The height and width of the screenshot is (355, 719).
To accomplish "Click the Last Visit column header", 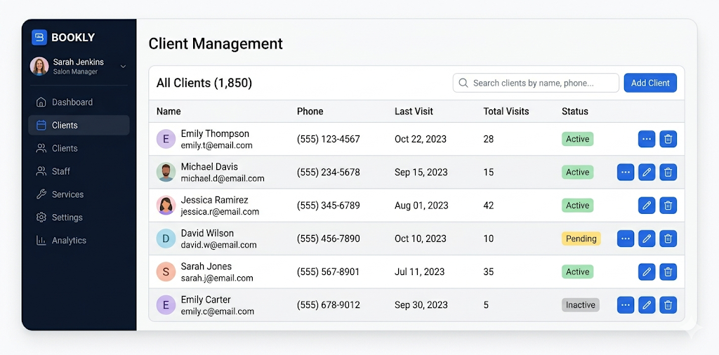I will [414, 112].
